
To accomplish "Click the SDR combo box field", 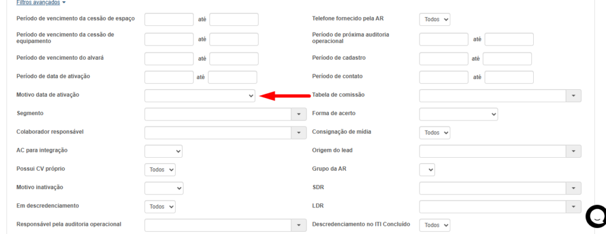I will [493, 188].
